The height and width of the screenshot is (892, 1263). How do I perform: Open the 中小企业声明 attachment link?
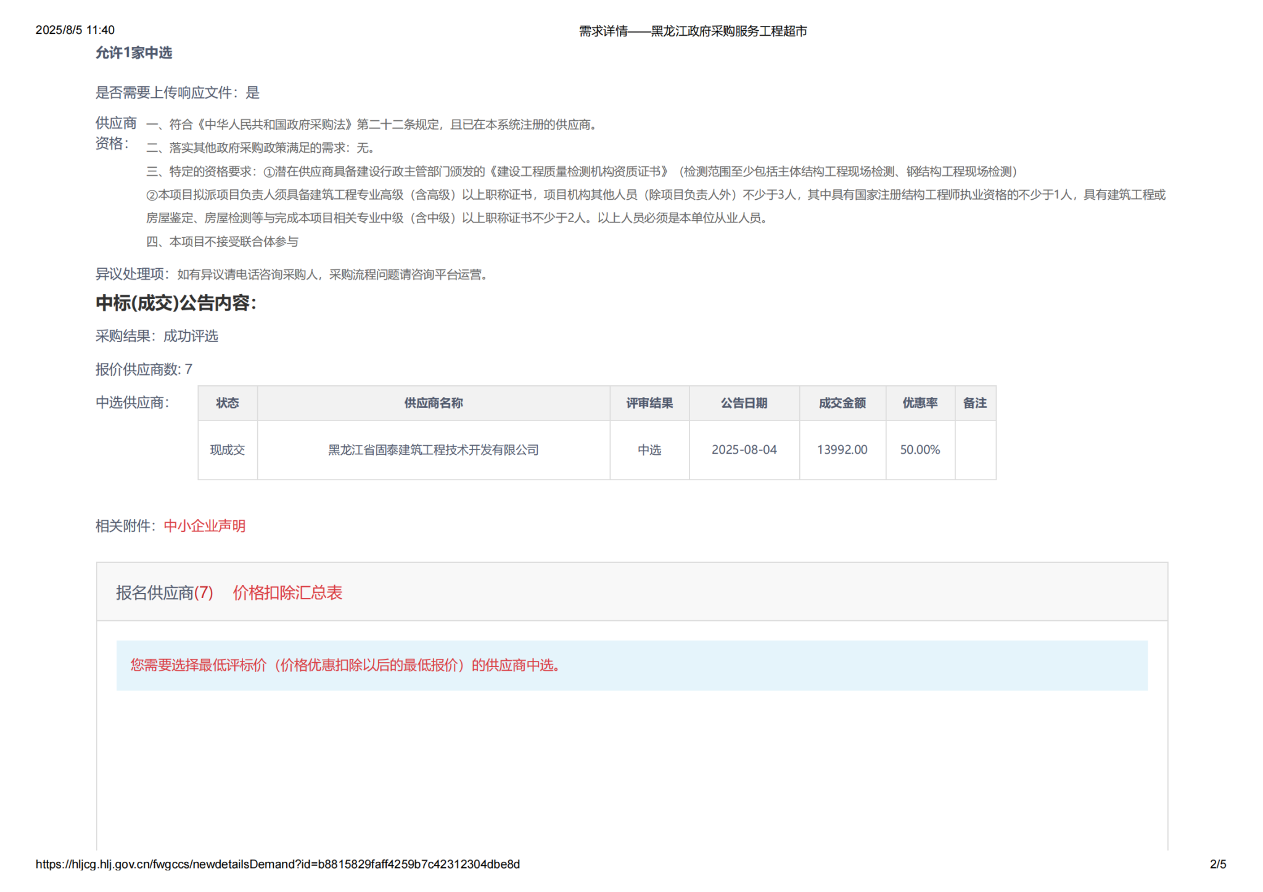pyautogui.click(x=204, y=526)
